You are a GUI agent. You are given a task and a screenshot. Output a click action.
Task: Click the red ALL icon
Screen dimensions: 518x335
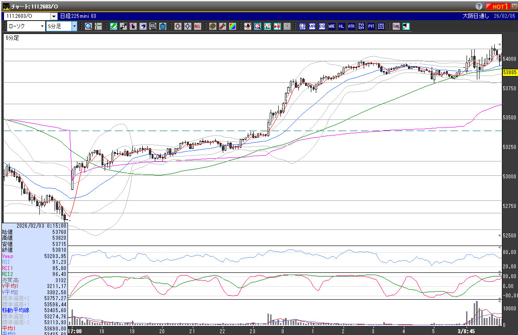point(197,26)
